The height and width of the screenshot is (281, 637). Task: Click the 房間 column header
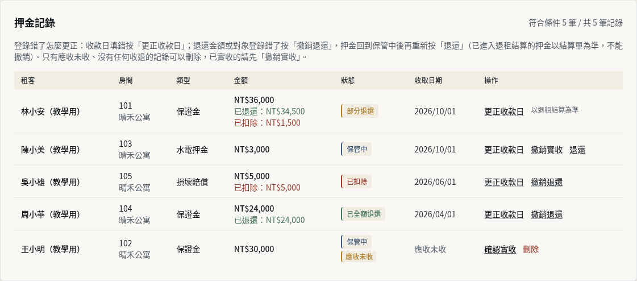click(126, 81)
